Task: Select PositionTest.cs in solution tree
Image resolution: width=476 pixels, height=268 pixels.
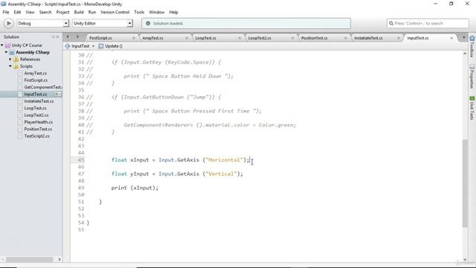Action: [x=38, y=129]
